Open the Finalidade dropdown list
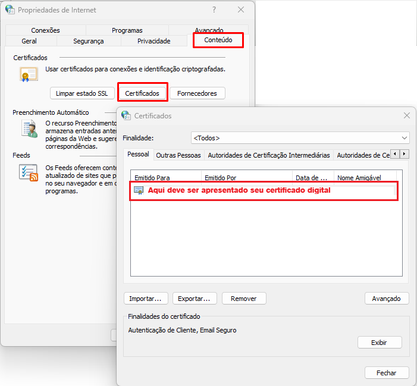The width and height of the screenshot is (417, 386). pyautogui.click(x=300, y=138)
